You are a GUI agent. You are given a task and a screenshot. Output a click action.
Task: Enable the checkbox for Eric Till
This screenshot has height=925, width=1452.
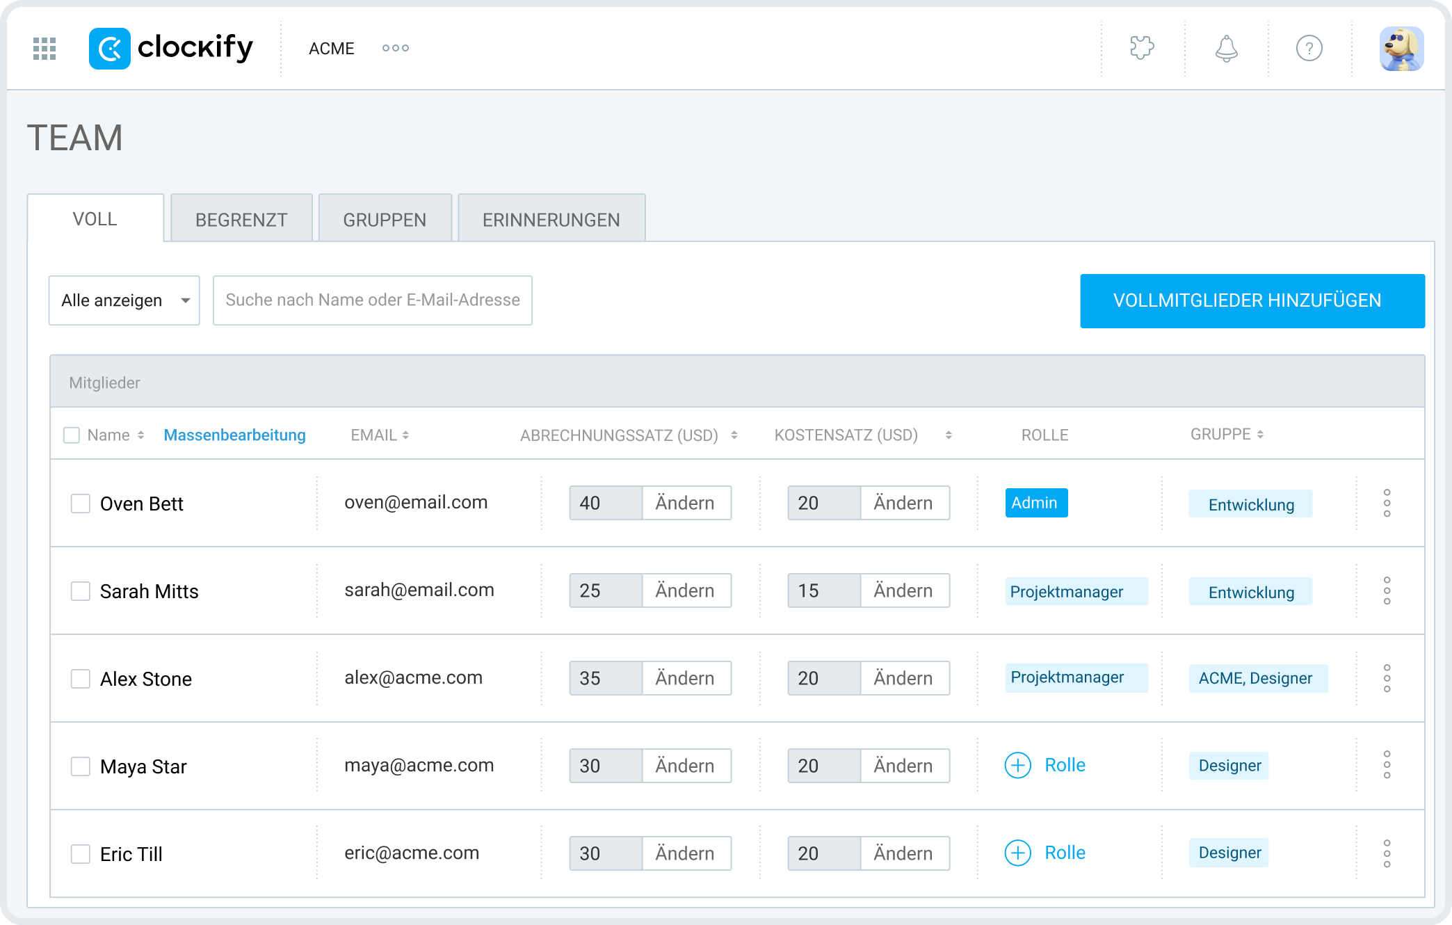click(80, 853)
